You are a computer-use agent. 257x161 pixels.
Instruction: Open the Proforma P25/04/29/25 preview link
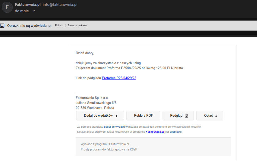pos(119,78)
